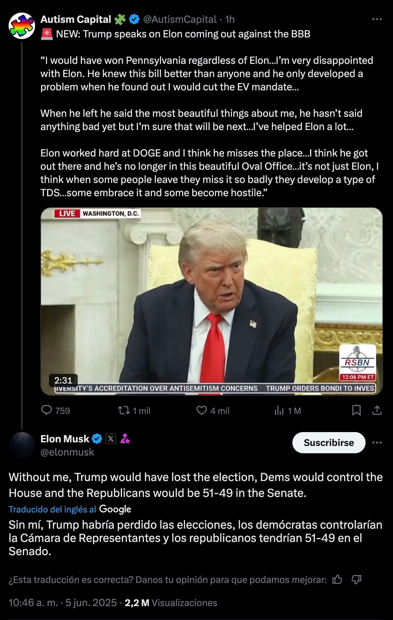Click the reply comment icon showing 759
The width and height of the screenshot is (393, 620).
(x=47, y=411)
